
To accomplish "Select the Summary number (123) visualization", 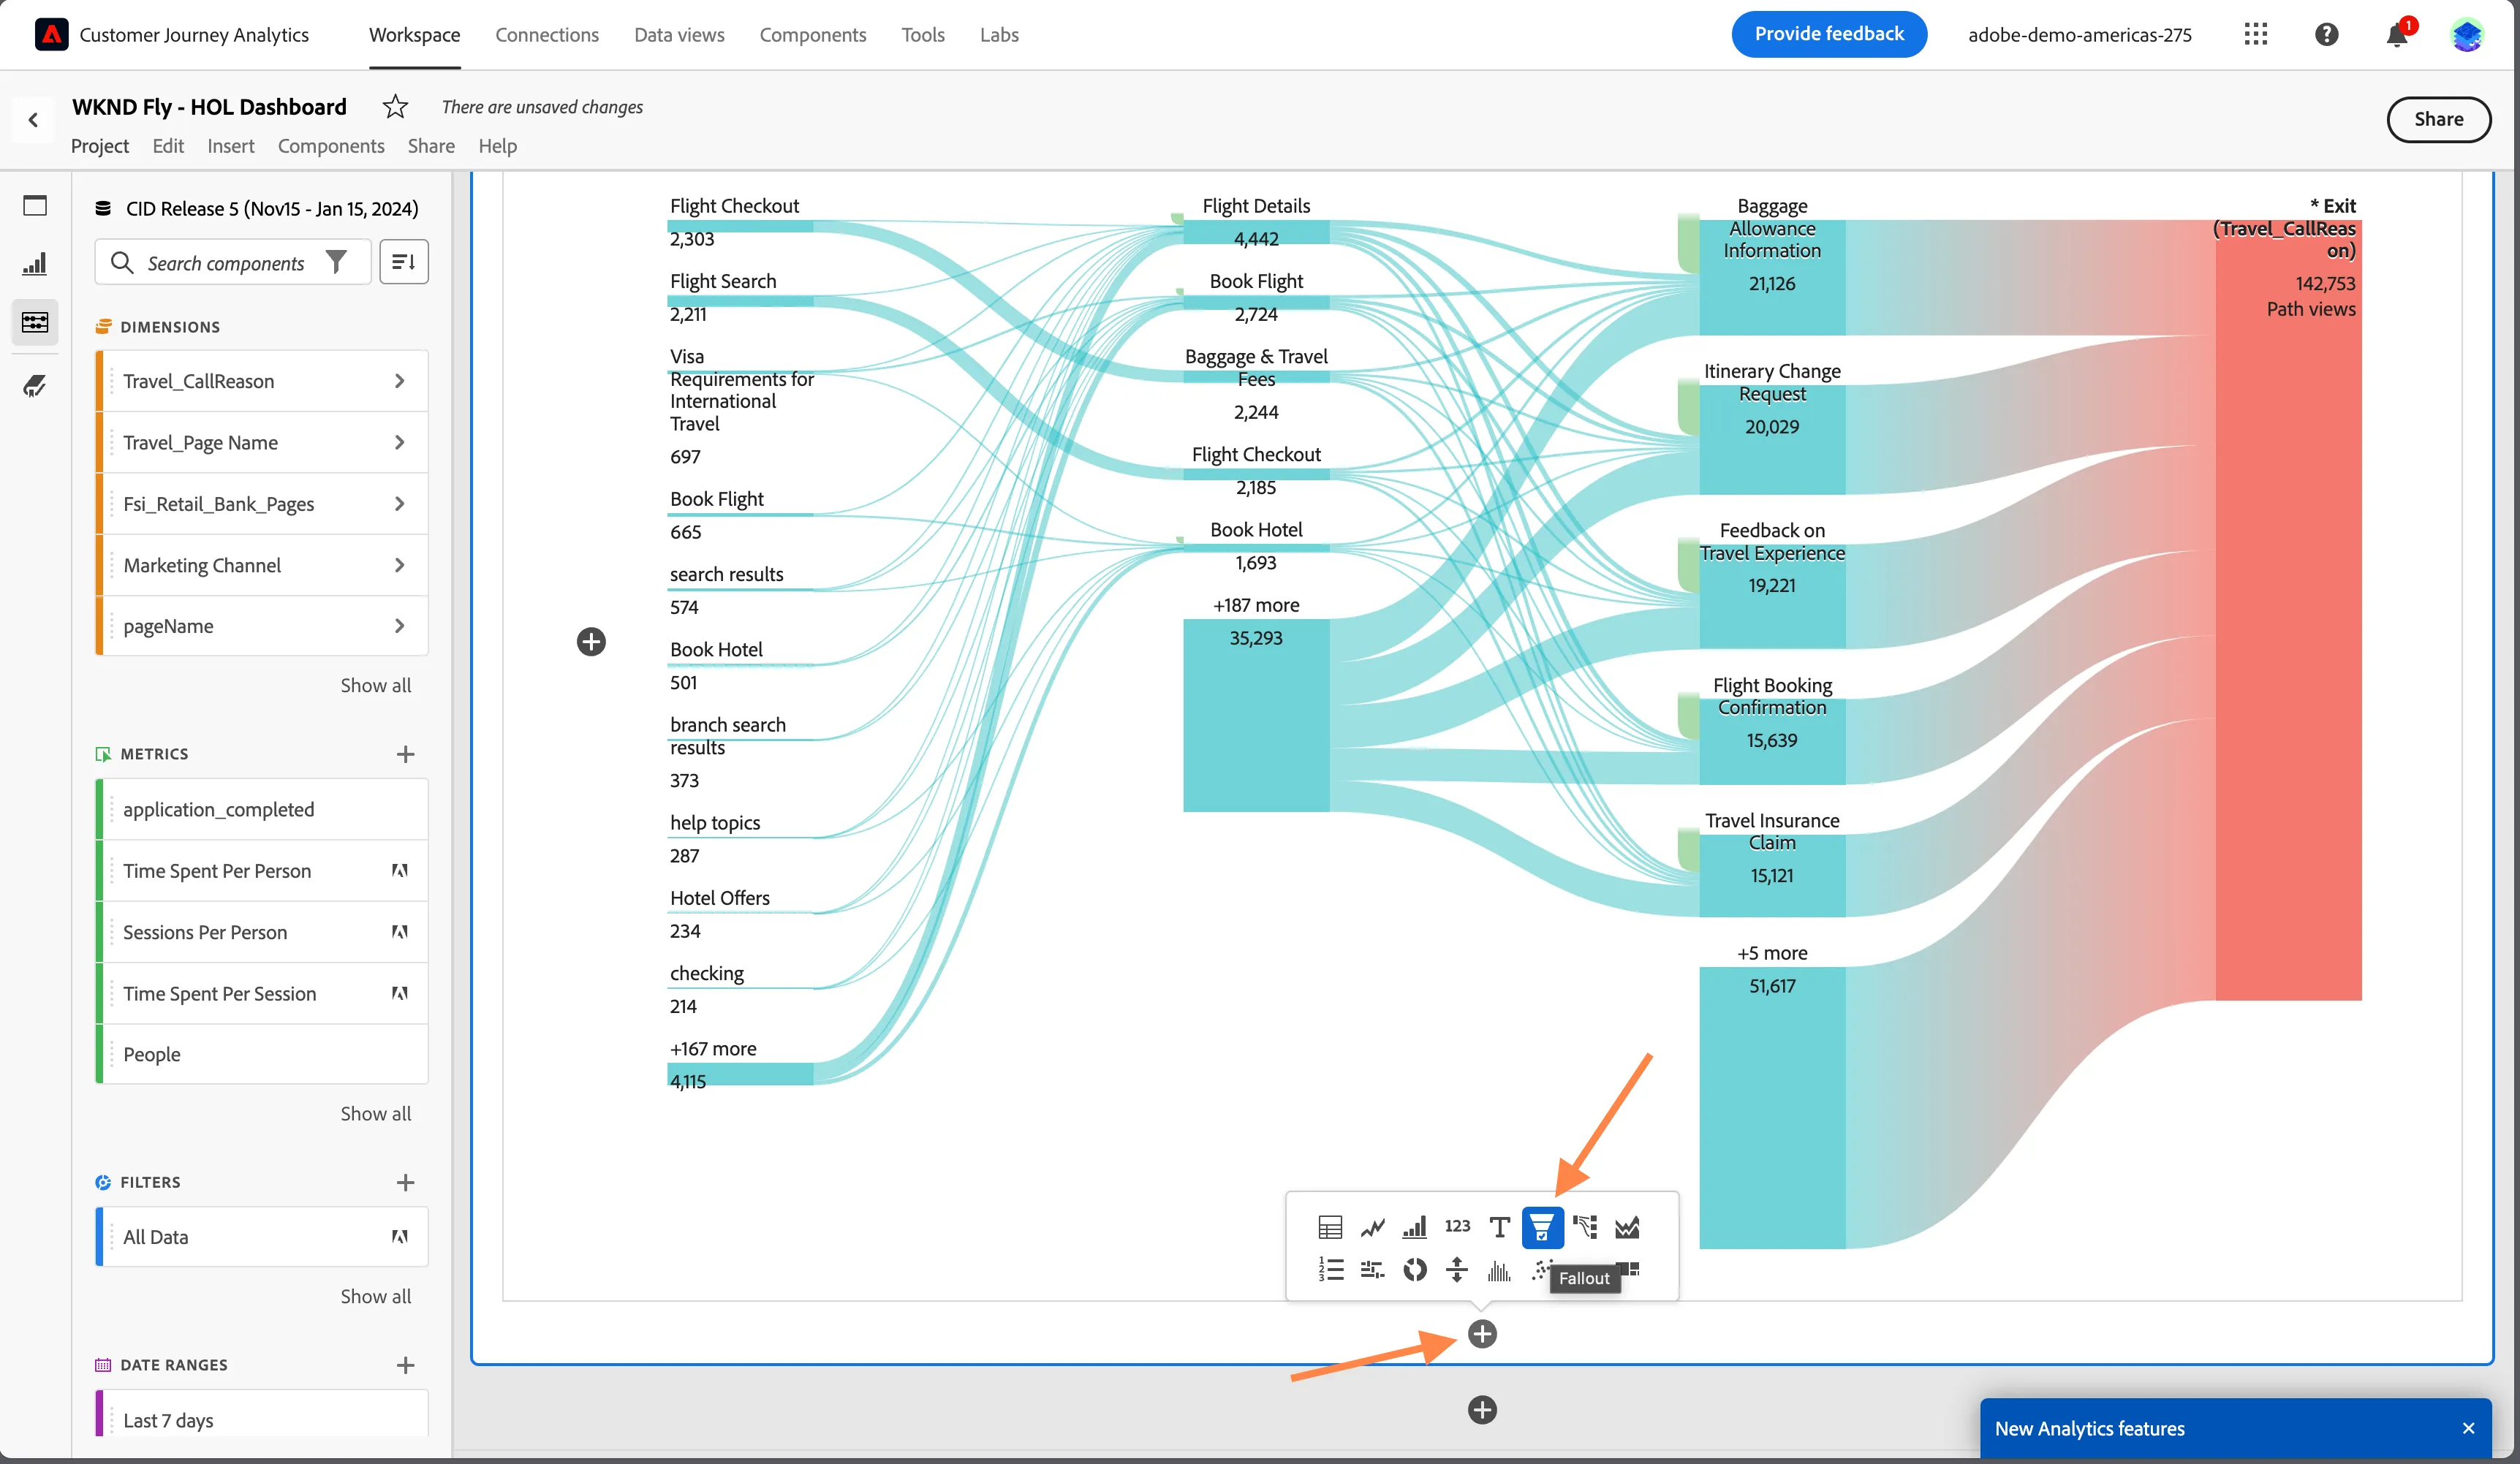I will pos(1457,1226).
